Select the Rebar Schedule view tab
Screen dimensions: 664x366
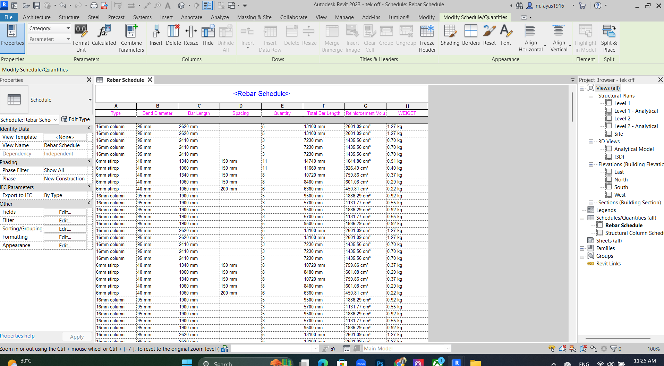point(125,80)
